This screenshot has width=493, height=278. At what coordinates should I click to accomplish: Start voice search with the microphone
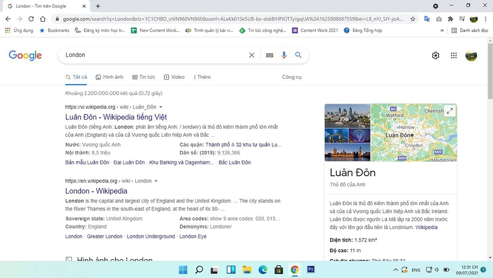(x=284, y=55)
